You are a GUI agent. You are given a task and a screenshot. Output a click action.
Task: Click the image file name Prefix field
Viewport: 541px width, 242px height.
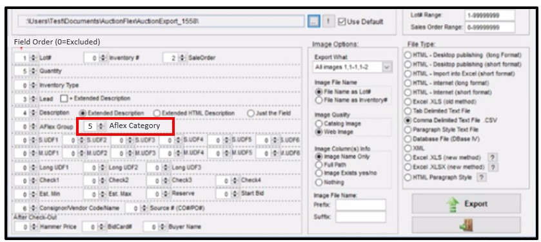360,205
